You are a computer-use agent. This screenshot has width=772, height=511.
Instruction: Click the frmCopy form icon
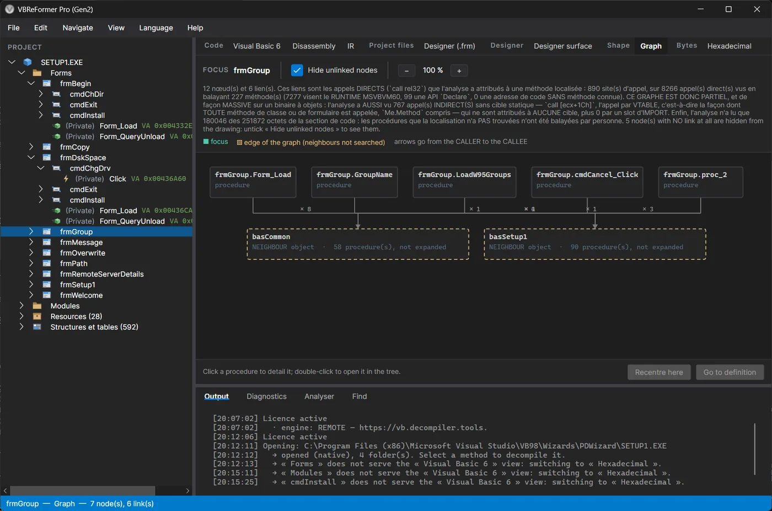tap(47, 147)
